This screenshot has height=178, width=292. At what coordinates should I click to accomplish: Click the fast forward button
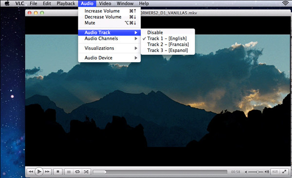48,172
